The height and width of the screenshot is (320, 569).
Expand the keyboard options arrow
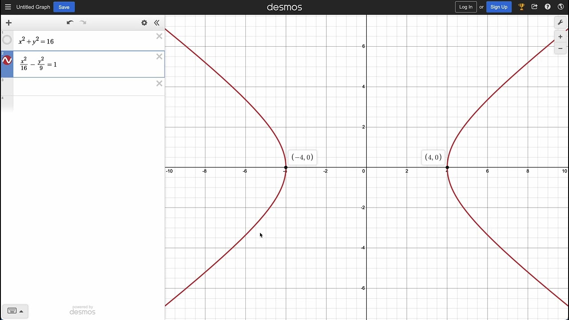point(21,311)
